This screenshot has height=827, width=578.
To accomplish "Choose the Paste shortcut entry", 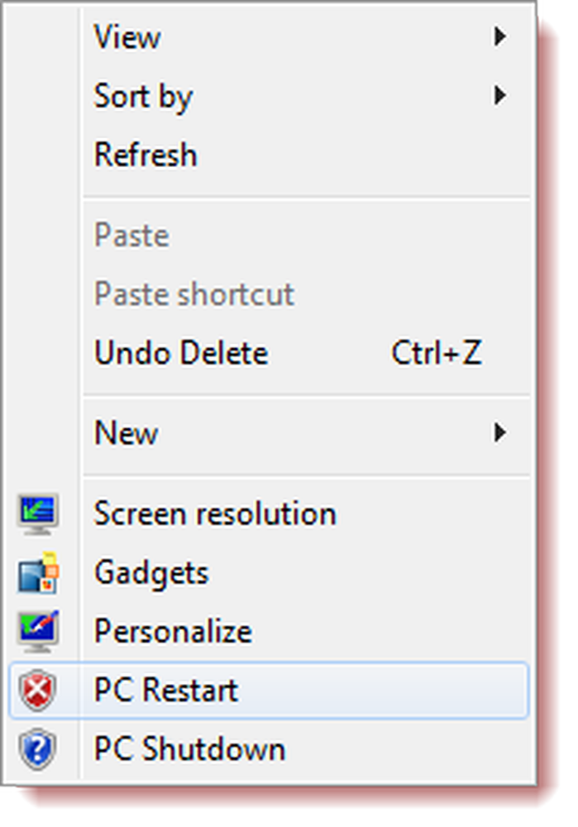I will (x=194, y=294).
